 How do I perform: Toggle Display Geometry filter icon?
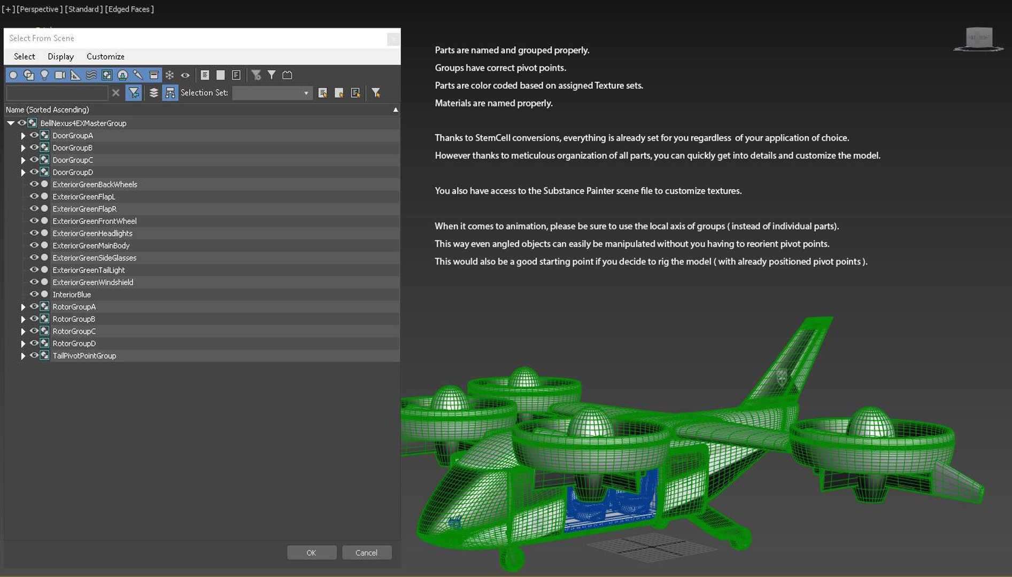pyautogui.click(x=13, y=75)
